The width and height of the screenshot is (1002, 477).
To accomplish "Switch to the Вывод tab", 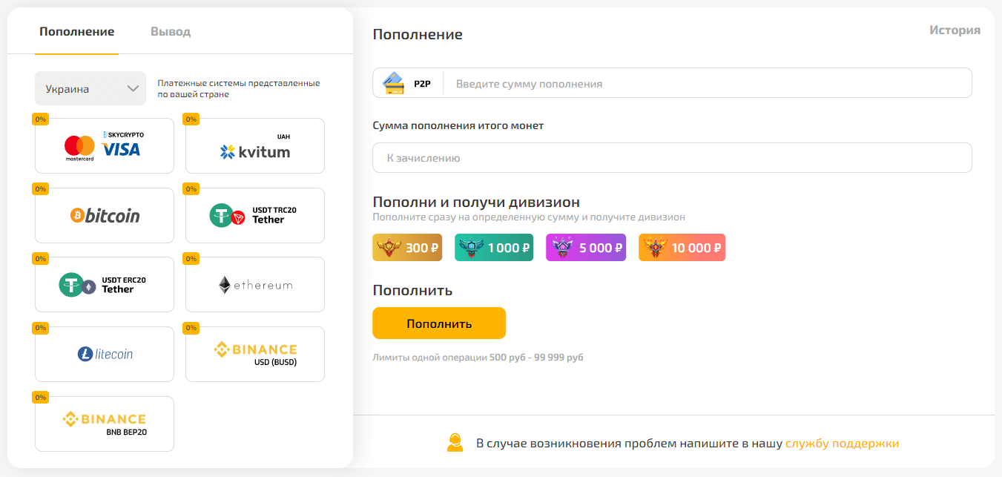I will 170,31.
